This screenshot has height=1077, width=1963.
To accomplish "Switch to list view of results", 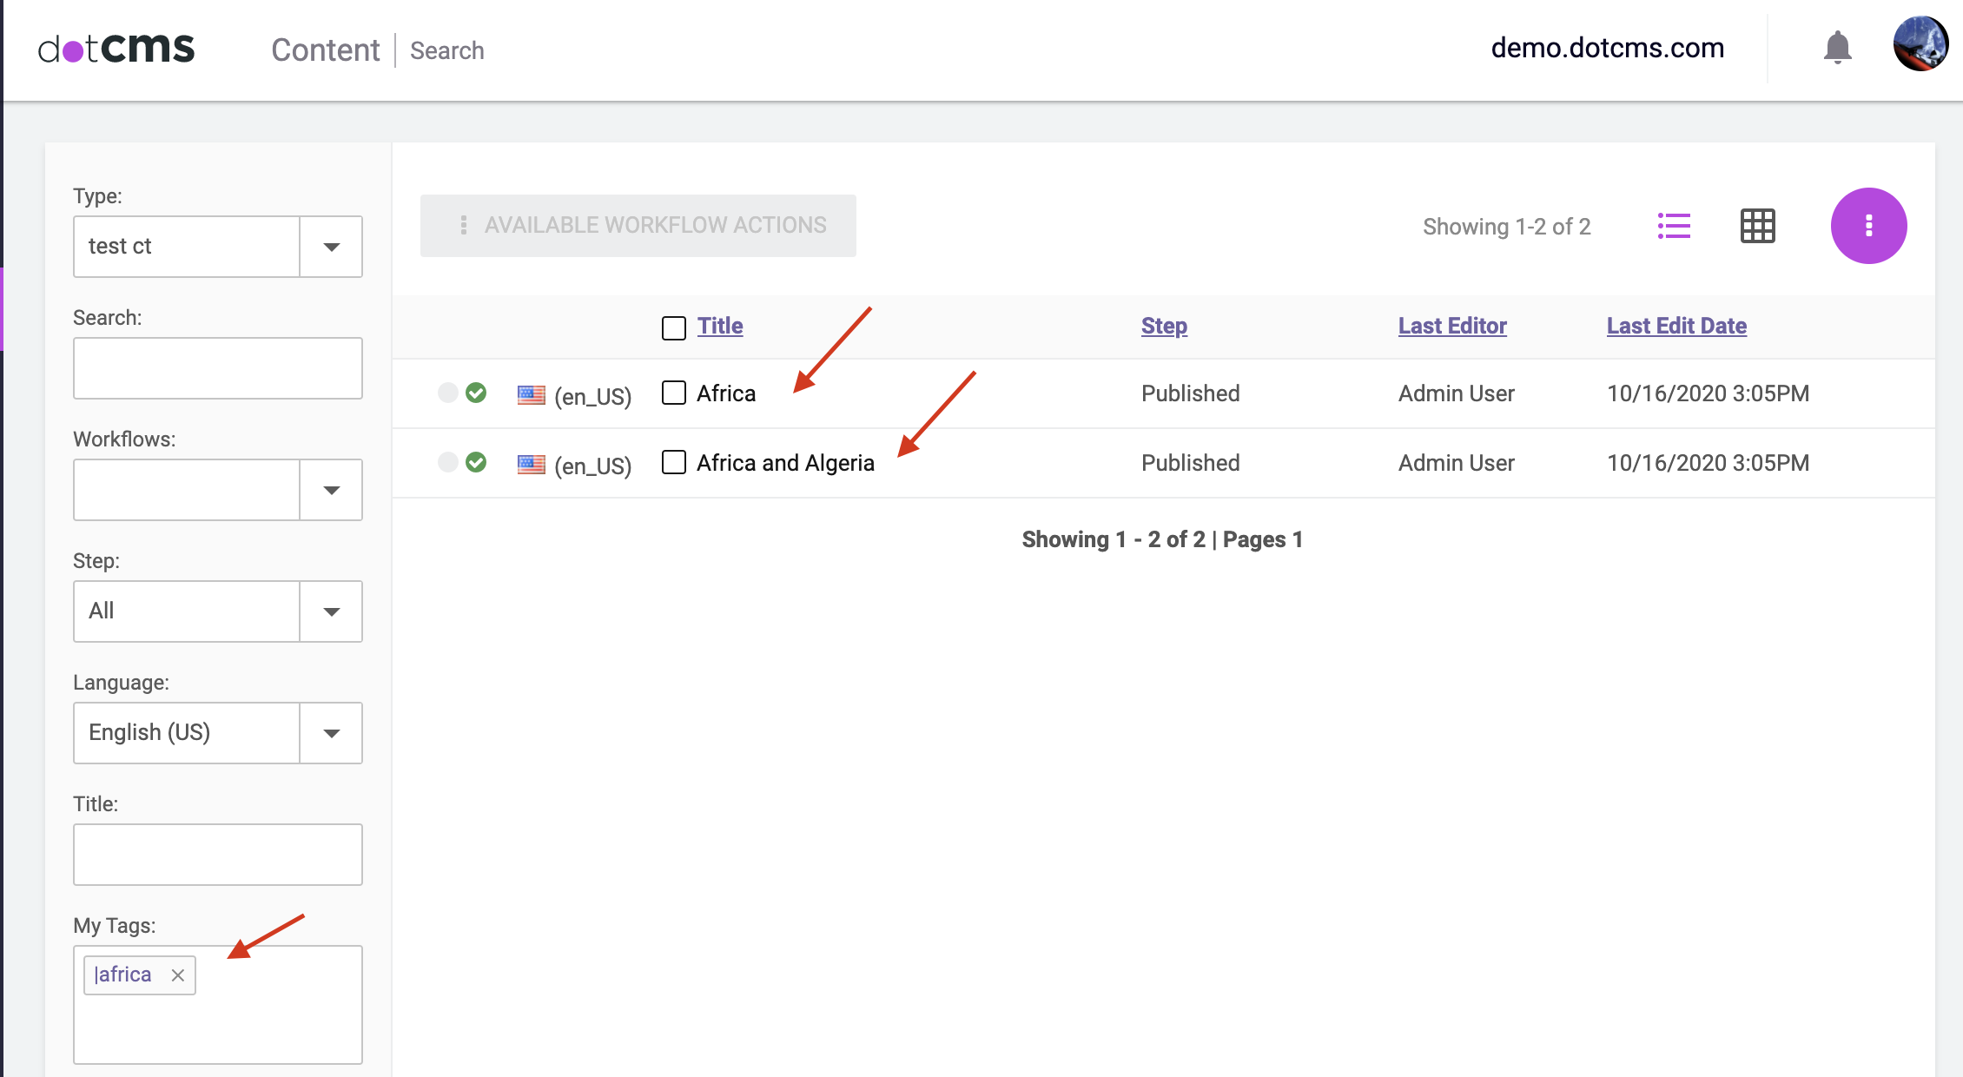I will [x=1675, y=226].
